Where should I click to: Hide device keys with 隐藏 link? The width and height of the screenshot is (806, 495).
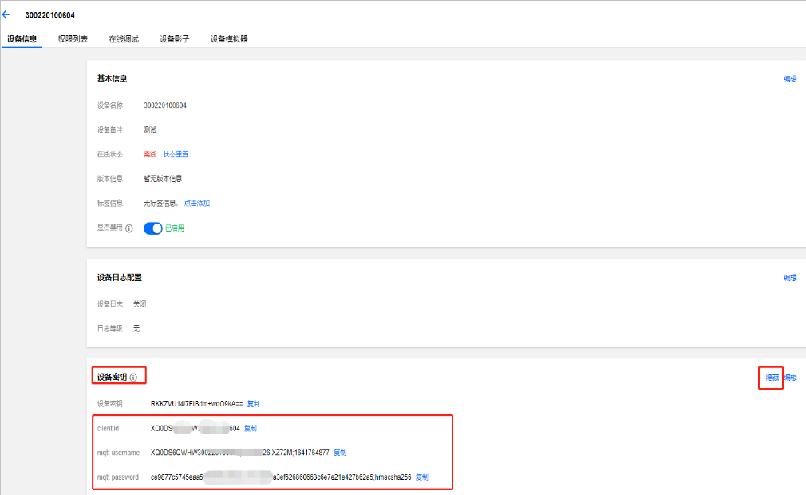pos(772,378)
